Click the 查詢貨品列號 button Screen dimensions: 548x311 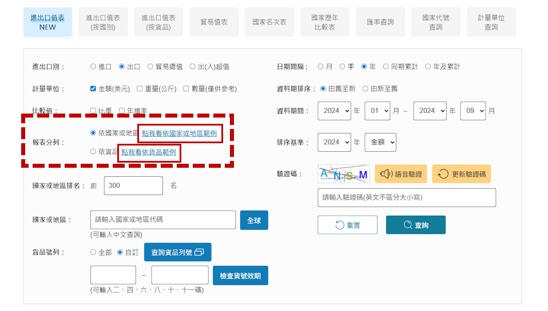[177, 252]
